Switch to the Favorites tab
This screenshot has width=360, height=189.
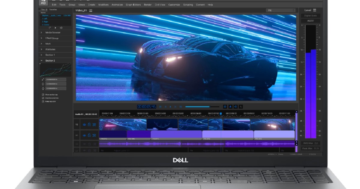pos(53,10)
